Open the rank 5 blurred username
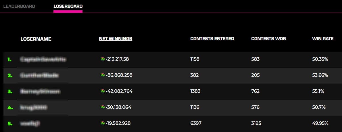The height and width of the screenshot is (132, 342). (30, 123)
